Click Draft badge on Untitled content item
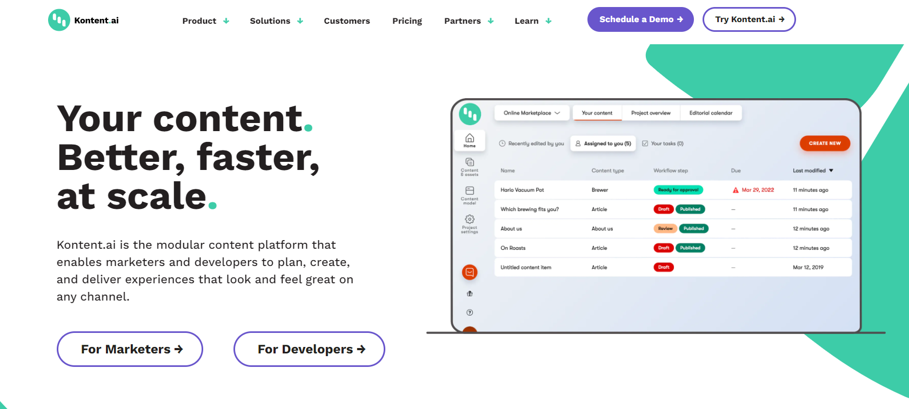909x409 pixels. 664,268
